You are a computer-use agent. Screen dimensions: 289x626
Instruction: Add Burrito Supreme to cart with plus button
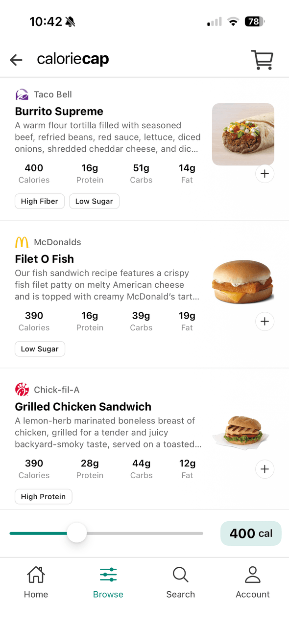tap(265, 173)
